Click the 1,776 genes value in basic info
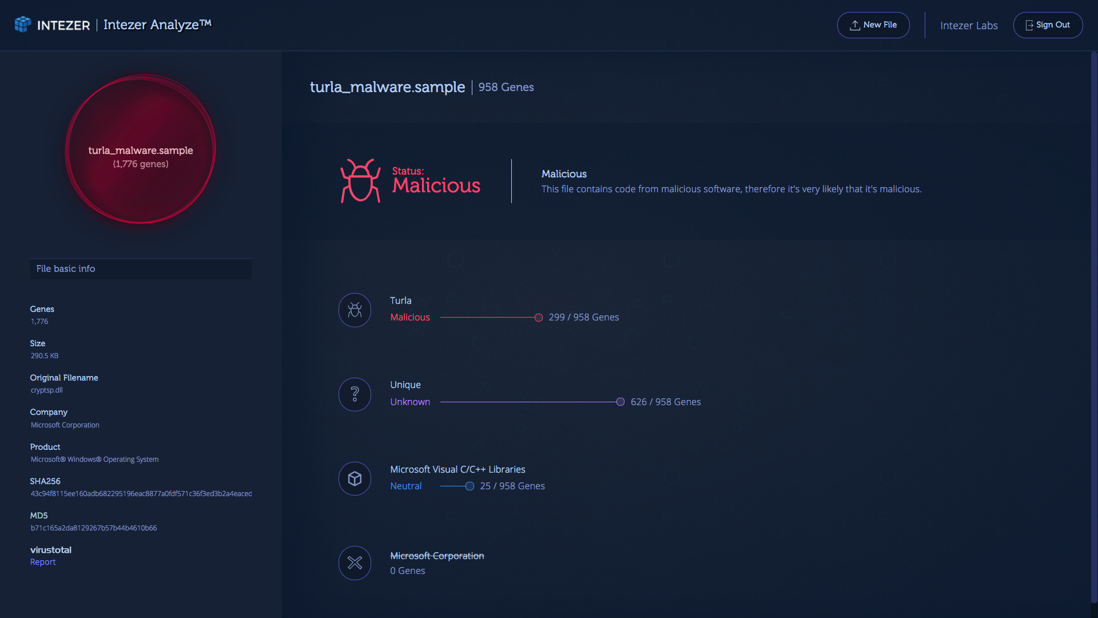The width and height of the screenshot is (1098, 618). coord(39,321)
